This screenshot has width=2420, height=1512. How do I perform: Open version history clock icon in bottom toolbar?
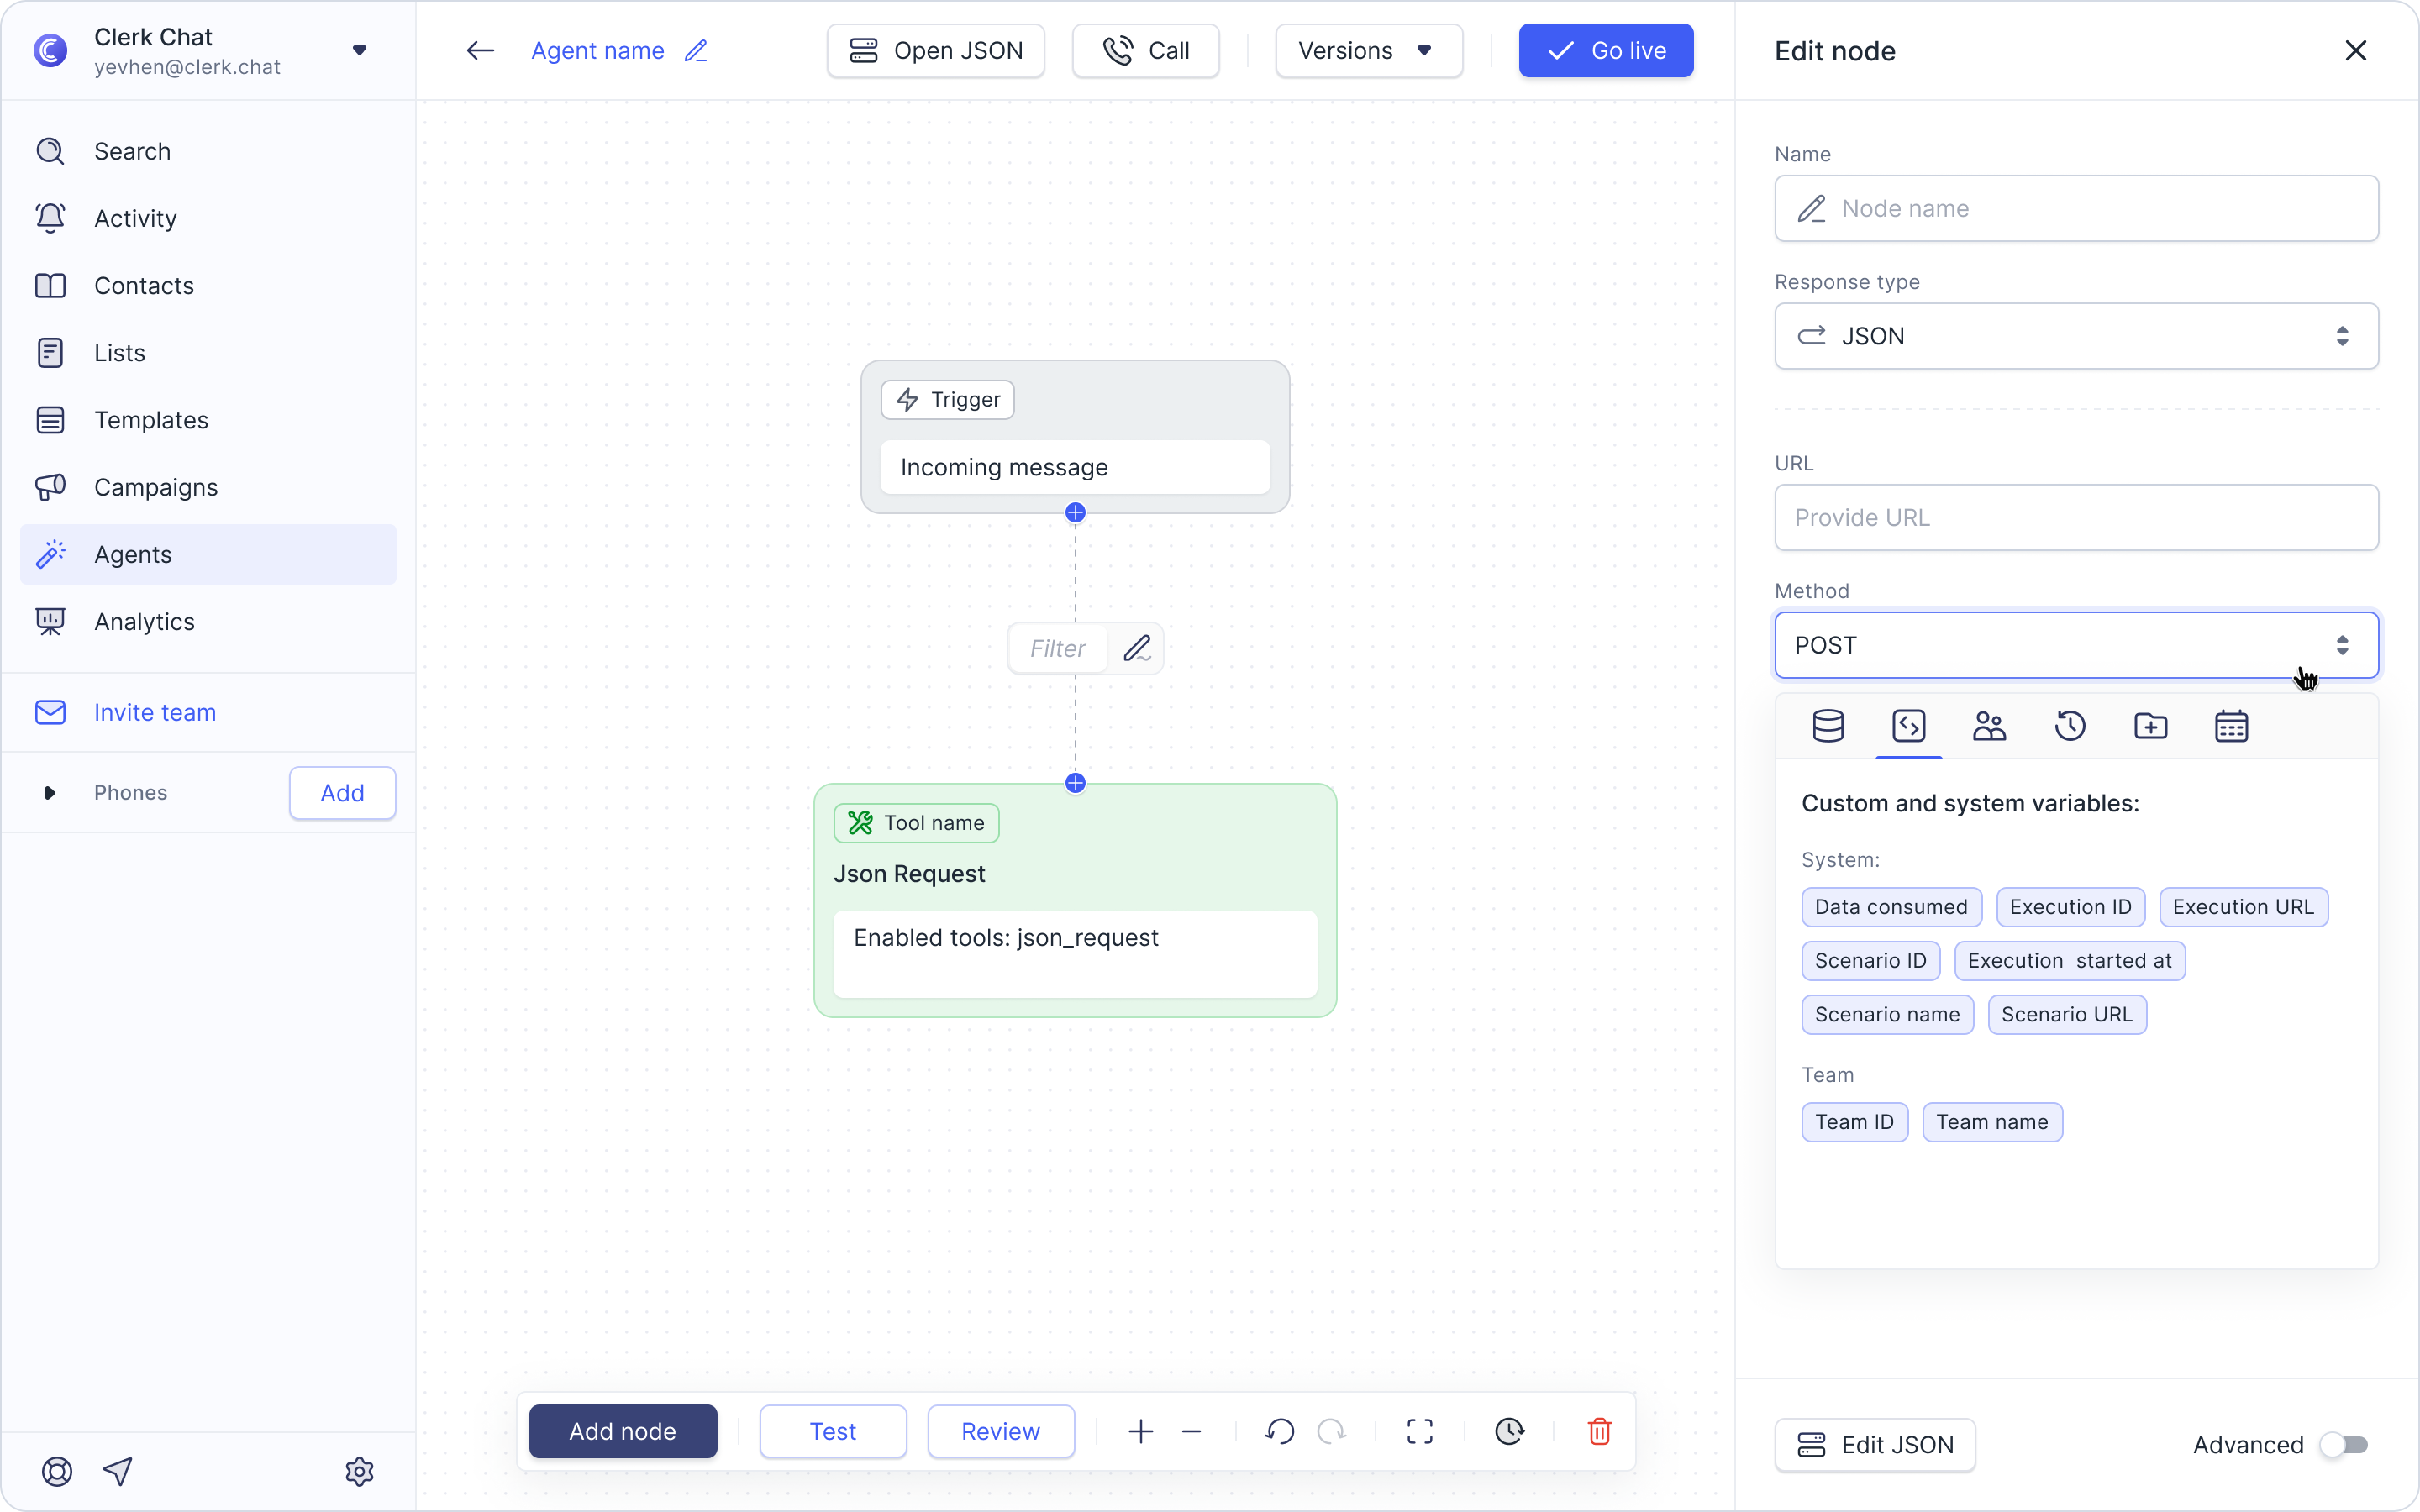pyautogui.click(x=1509, y=1431)
